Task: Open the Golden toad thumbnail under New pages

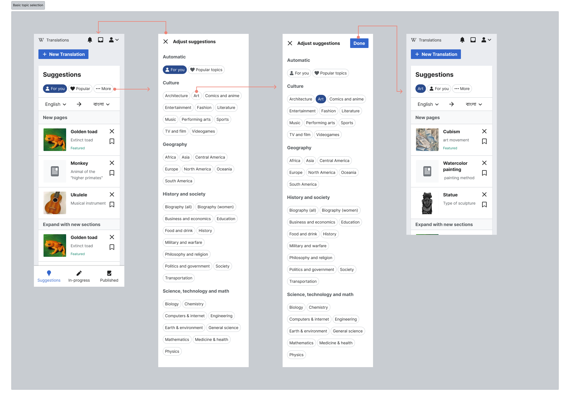Action: click(x=55, y=140)
